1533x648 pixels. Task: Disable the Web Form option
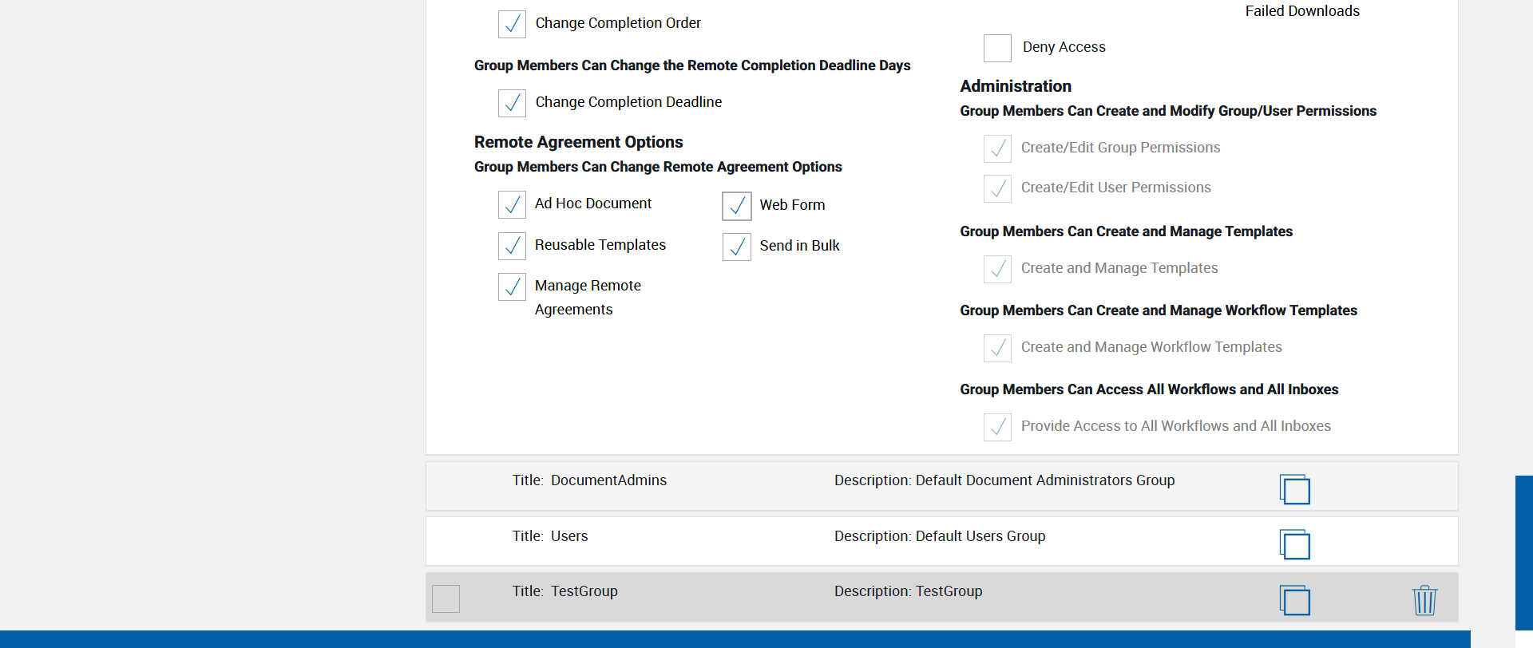pos(737,206)
